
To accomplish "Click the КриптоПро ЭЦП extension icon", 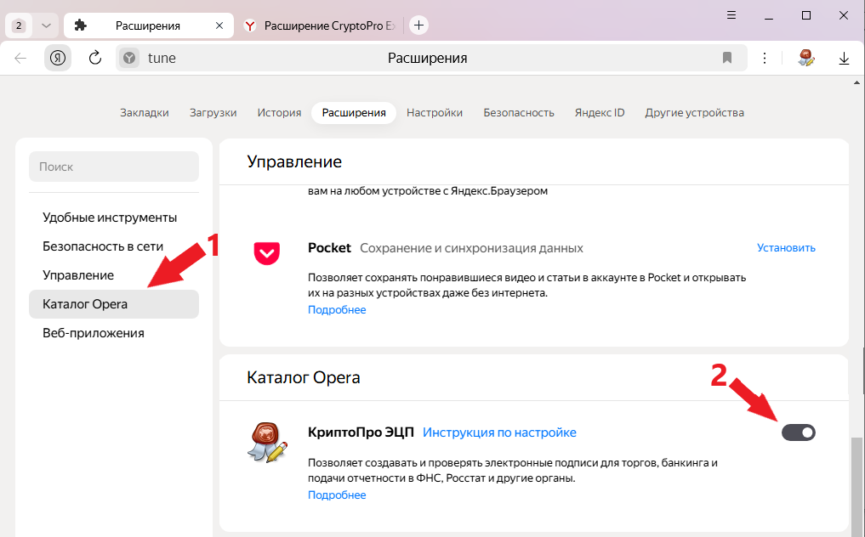I will (268, 442).
